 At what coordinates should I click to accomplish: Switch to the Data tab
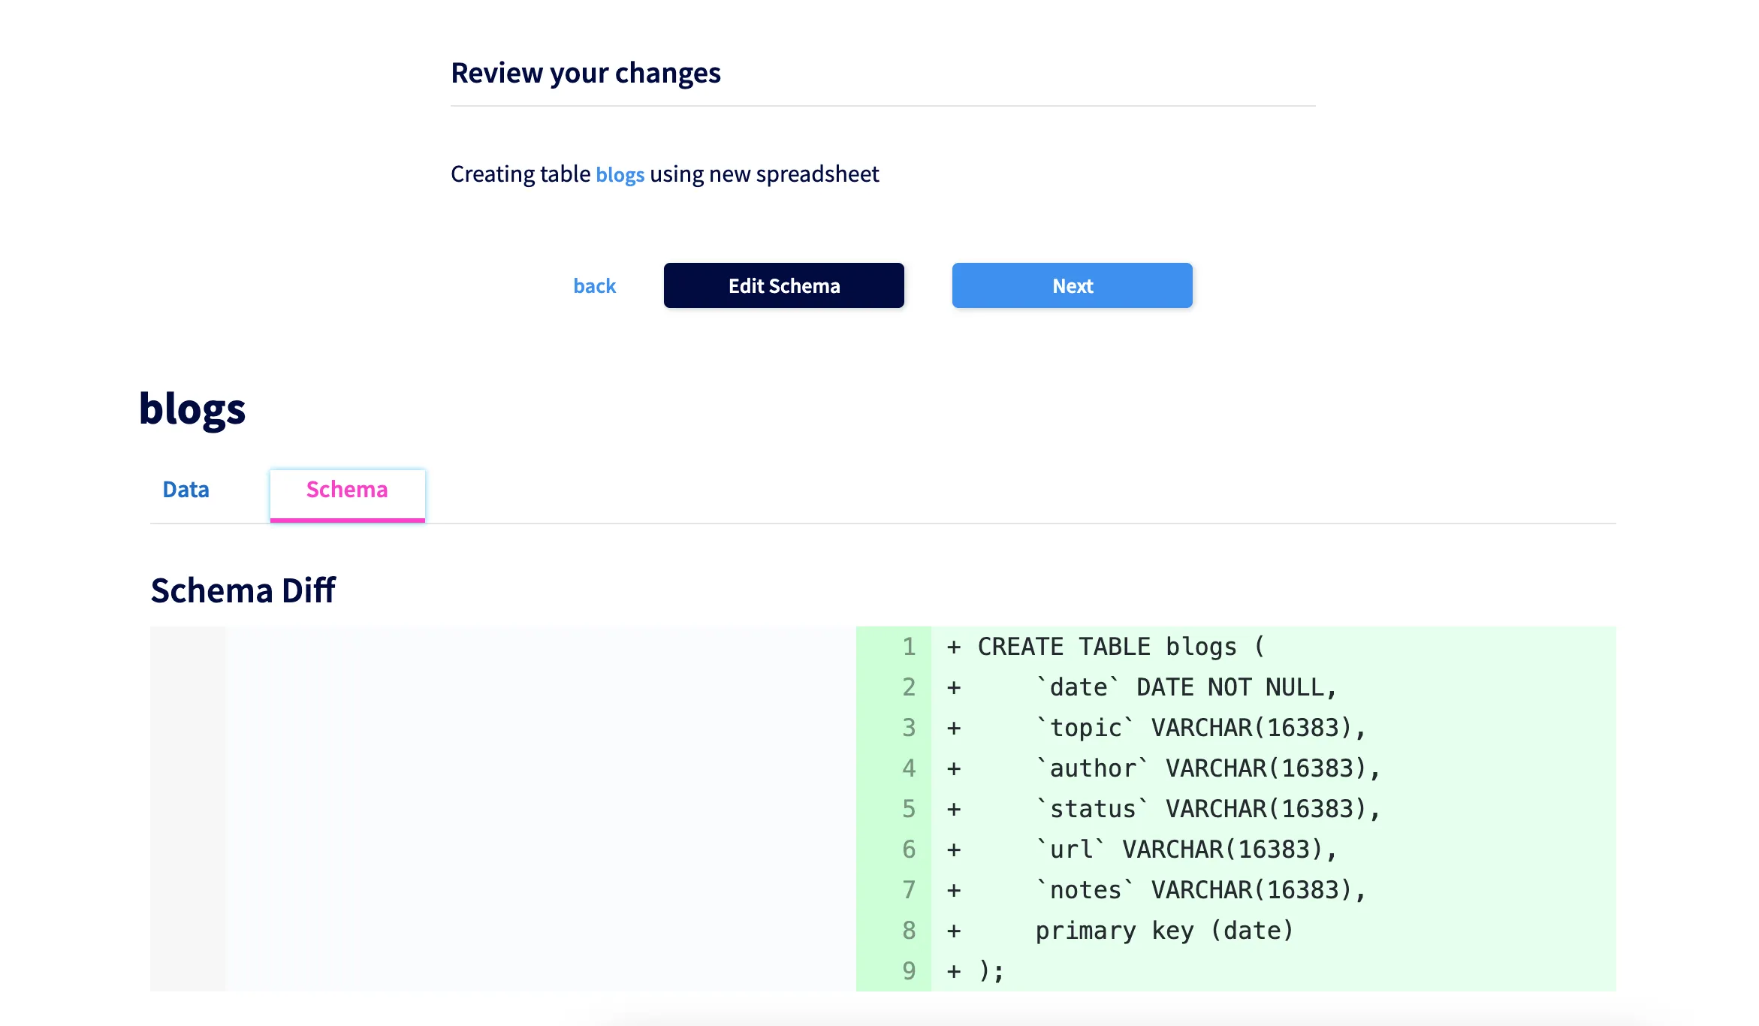point(186,490)
